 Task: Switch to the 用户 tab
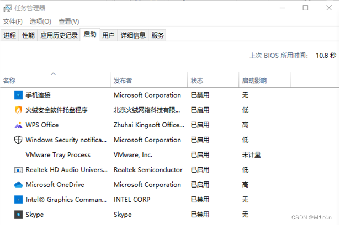tap(108, 35)
